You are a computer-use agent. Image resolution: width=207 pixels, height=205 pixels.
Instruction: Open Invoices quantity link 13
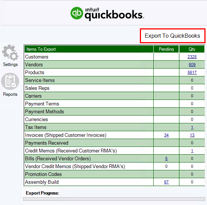[192, 135]
